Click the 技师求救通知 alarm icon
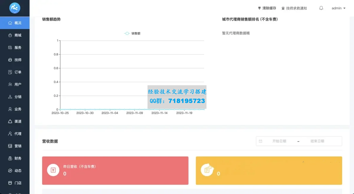The image size is (354, 194). point(283,8)
